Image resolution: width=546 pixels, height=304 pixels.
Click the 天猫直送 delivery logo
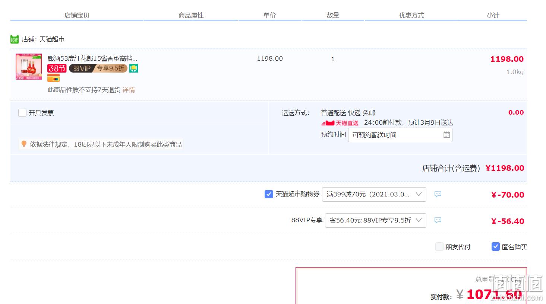(340, 123)
